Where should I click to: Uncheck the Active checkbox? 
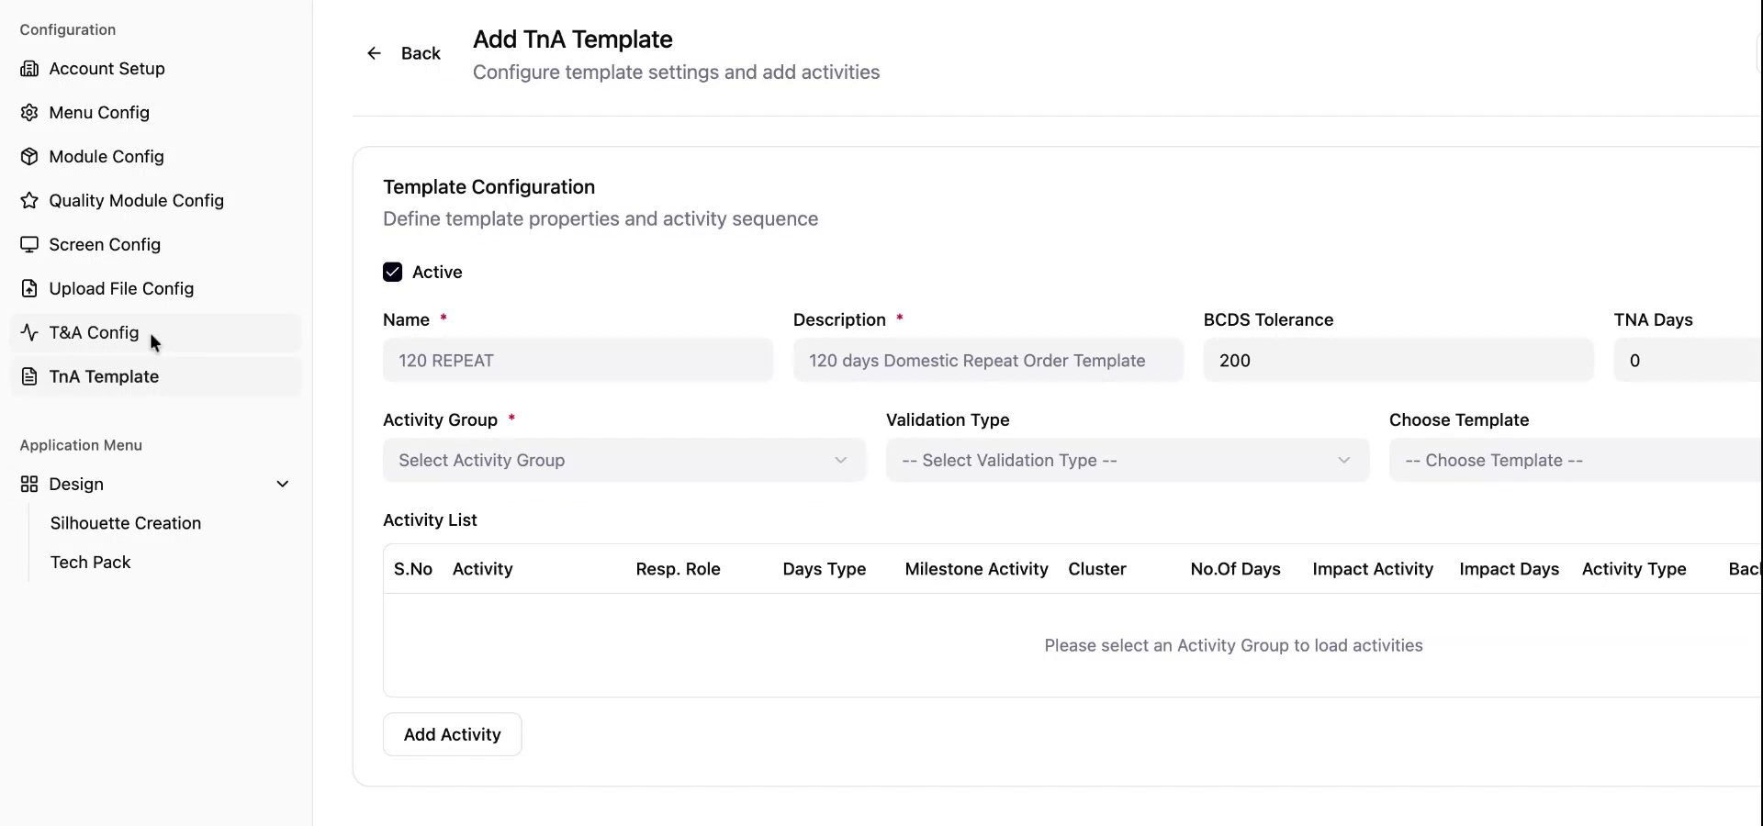[393, 273]
